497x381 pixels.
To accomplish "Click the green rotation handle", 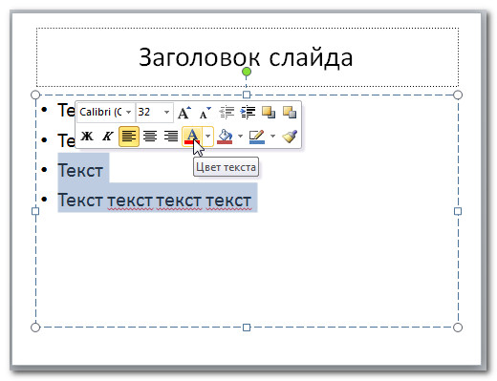I will click(247, 72).
